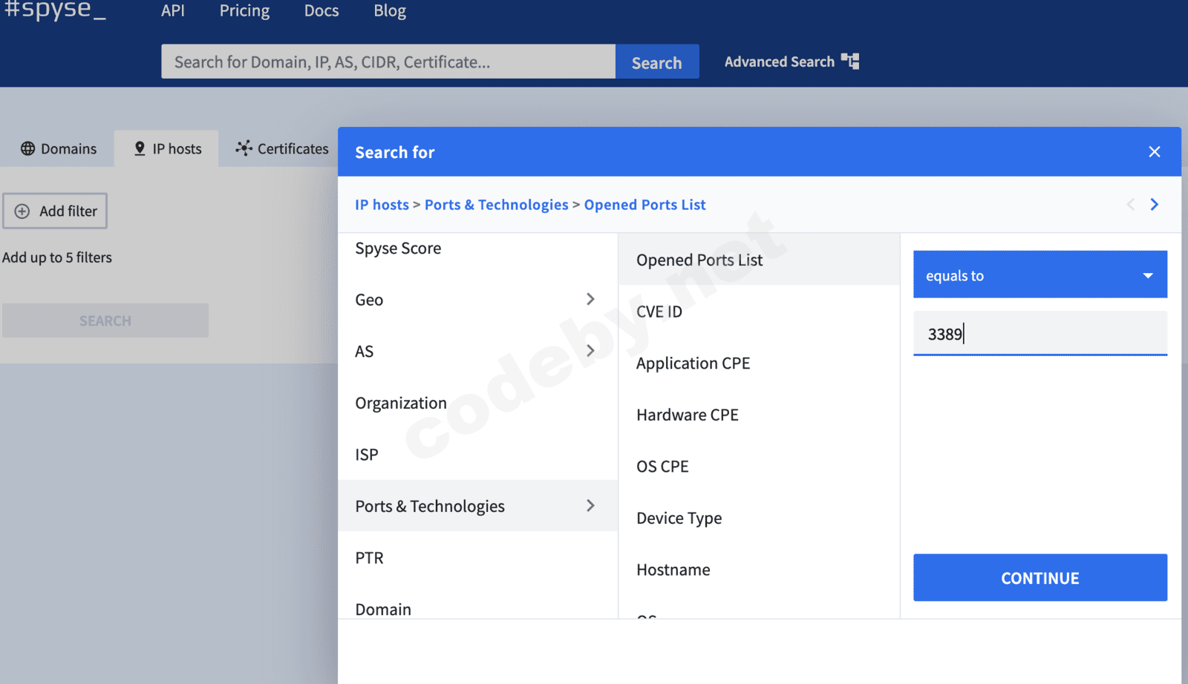1188x684 pixels.
Task: Select Device Type option
Action: (x=759, y=518)
